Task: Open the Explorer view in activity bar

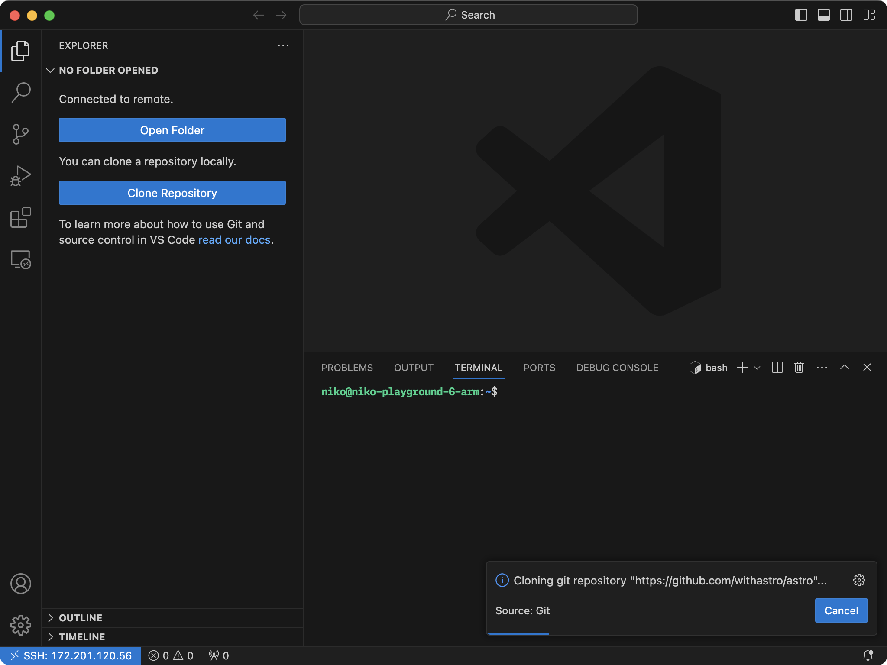Action: tap(20, 51)
